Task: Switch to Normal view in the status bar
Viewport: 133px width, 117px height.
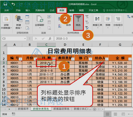Action: coord(108,114)
